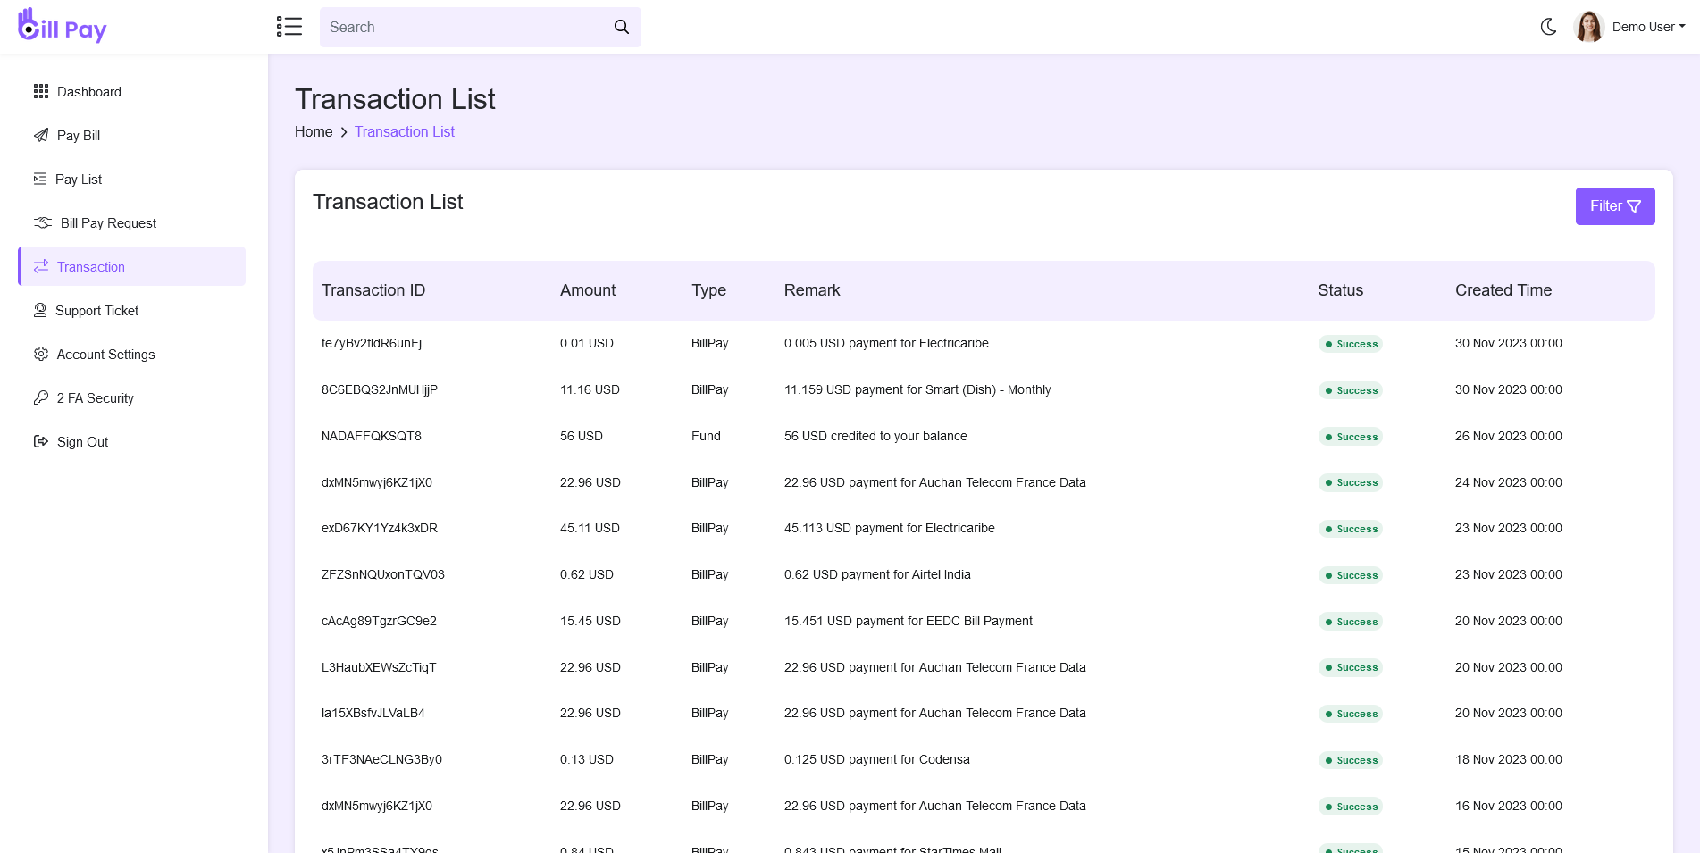Open Dashboard from the sidebar
Screen dimensions: 1700x853
pos(132,91)
